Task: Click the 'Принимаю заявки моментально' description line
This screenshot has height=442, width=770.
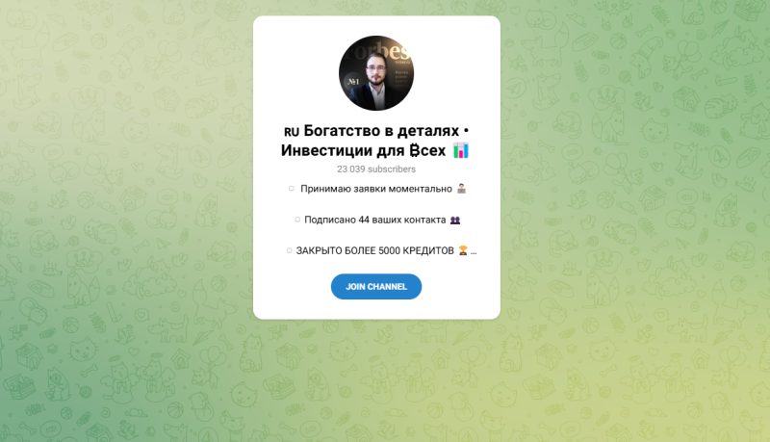Action: tap(376, 189)
